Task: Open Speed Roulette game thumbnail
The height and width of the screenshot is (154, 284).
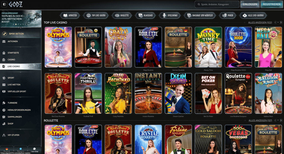Action: point(88,47)
